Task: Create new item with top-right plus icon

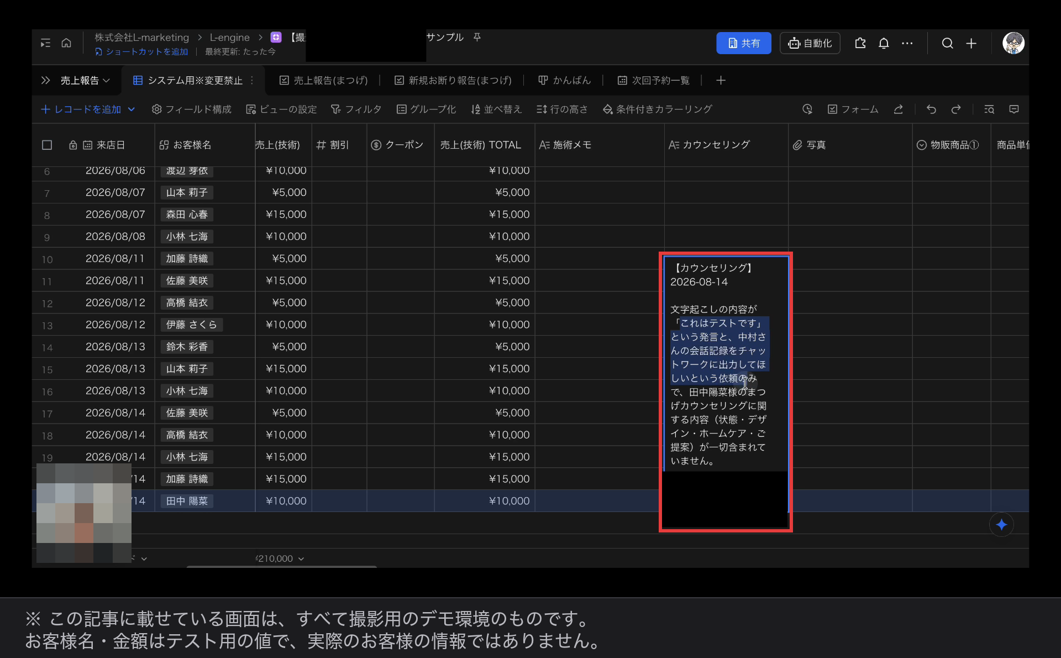Action: pos(971,43)
